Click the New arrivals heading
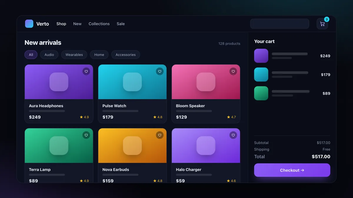The height and width of the screenshot is (198, 353). pyautogui.click(x=43, y=43)
